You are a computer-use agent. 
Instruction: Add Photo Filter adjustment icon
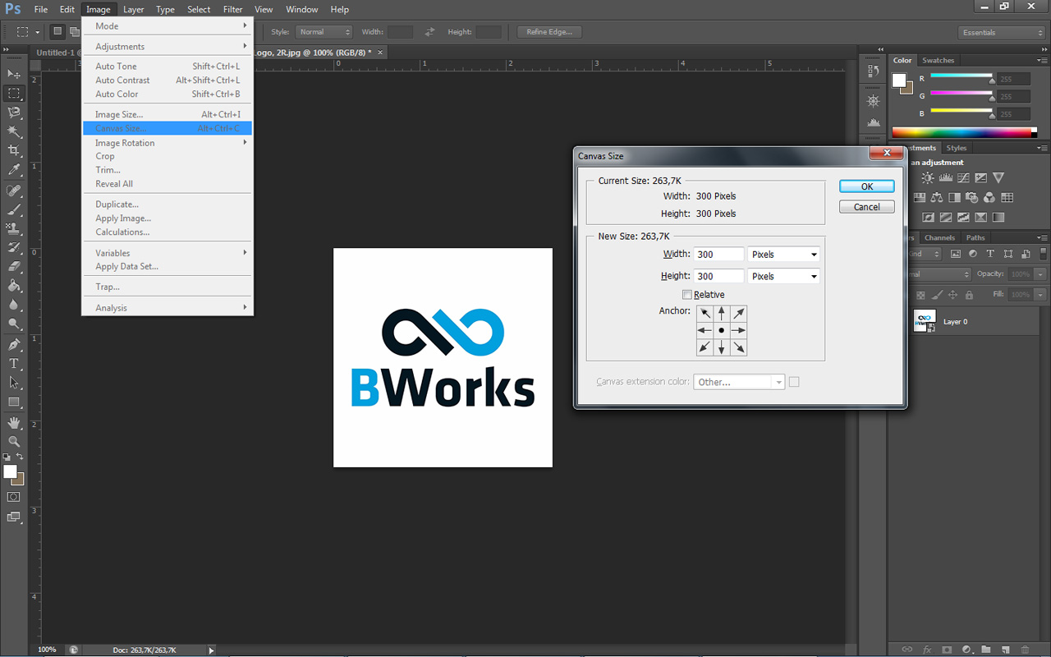[971, 197]
